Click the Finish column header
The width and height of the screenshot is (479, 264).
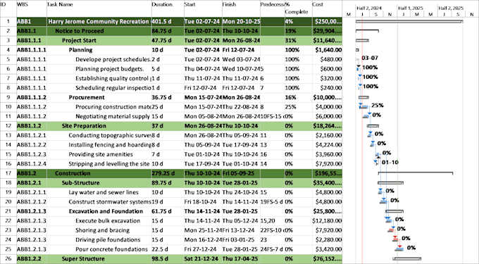pyautogui.click(x=241, y=8)
